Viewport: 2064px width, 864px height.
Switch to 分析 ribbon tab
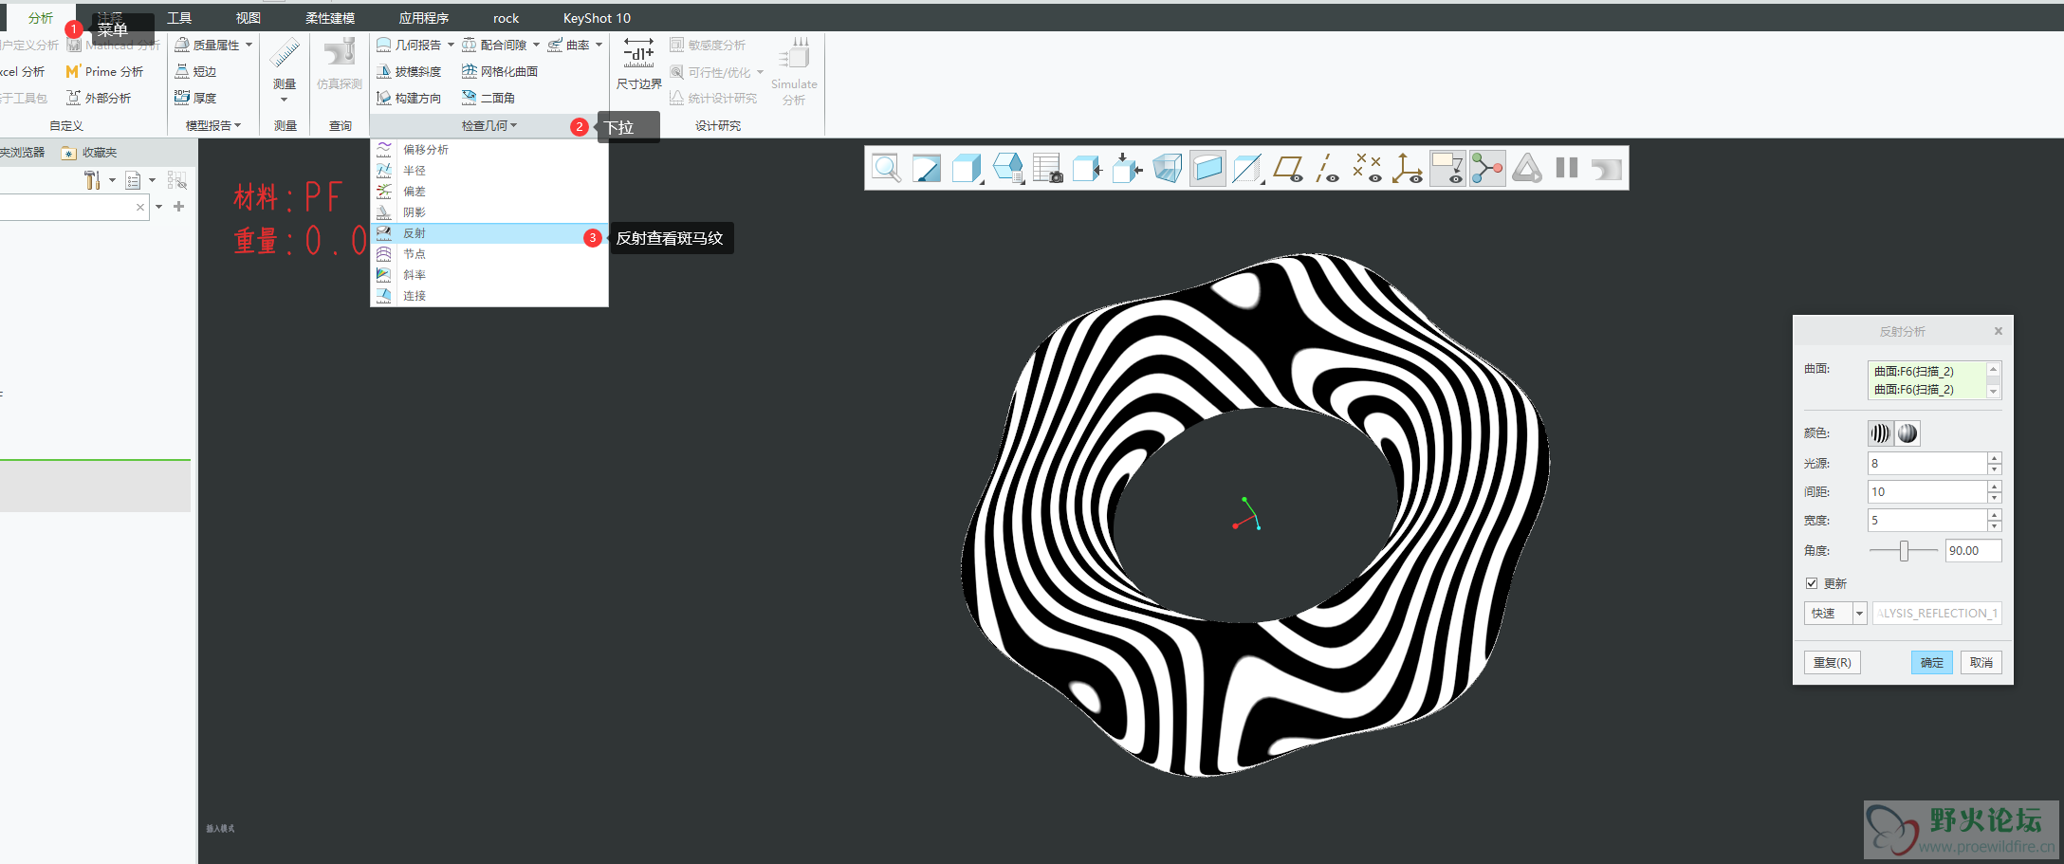click(x=41, y=18)
